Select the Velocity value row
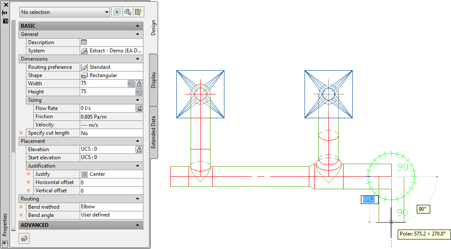This screenshot has width=451, height=249. click(x=112, y=125)
